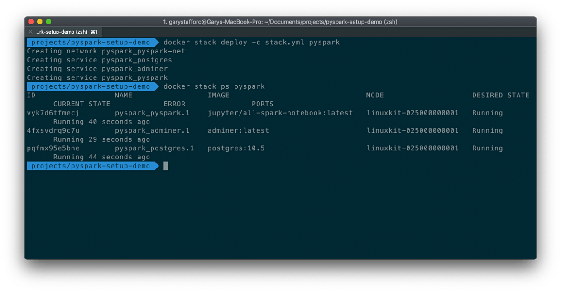Close the rk-setup-demo terminal tab
This screenshot has width=561, height=292.
(x=30, y=32)
